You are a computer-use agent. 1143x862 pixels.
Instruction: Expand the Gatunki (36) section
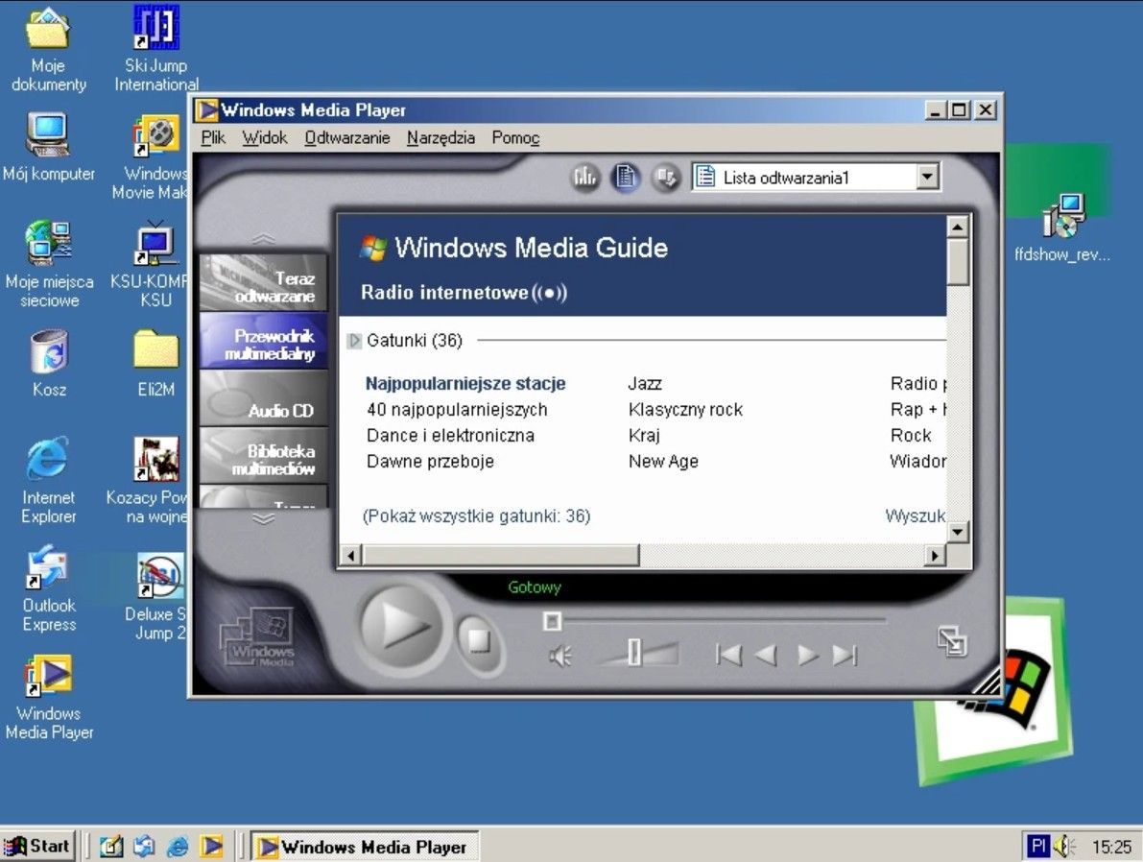coord(354,341)
